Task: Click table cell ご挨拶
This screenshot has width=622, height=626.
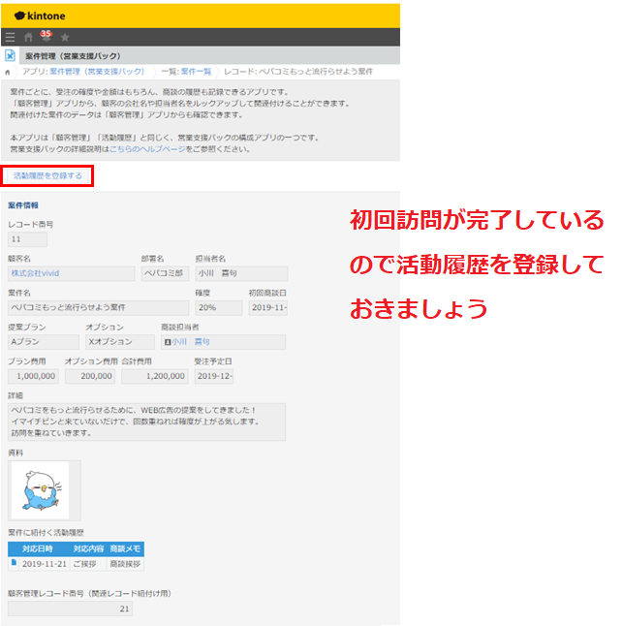Action: (88, 564)
